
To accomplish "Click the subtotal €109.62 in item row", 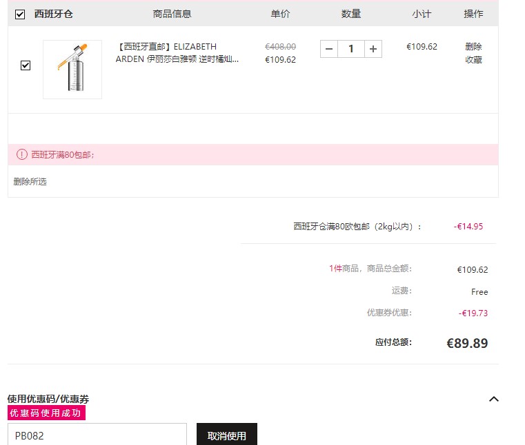I will coord(422,46).
